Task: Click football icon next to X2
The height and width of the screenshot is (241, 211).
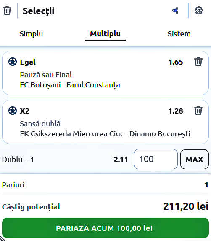Action: pos(13,111)
